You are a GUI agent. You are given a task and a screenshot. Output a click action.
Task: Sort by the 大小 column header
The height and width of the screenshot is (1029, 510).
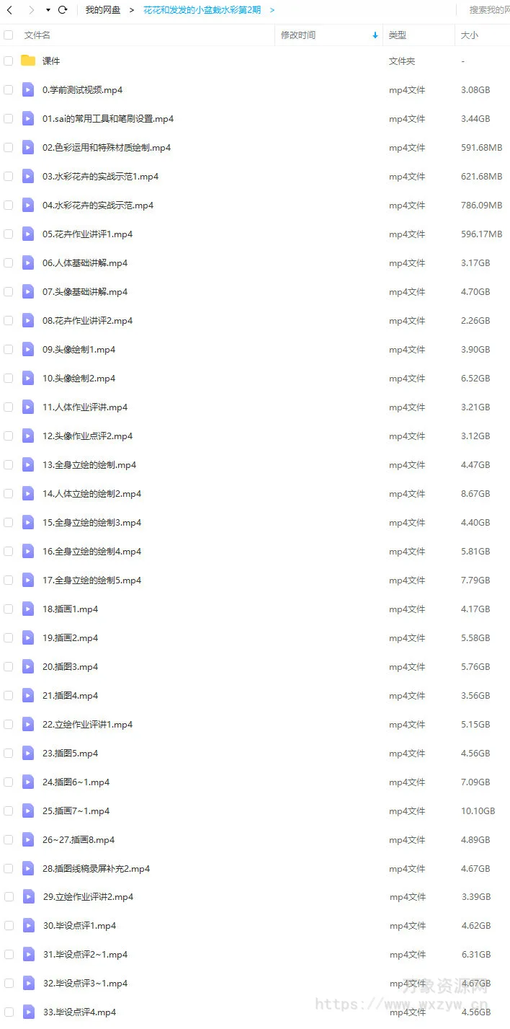pyautogui.click(x=469, y=35)
